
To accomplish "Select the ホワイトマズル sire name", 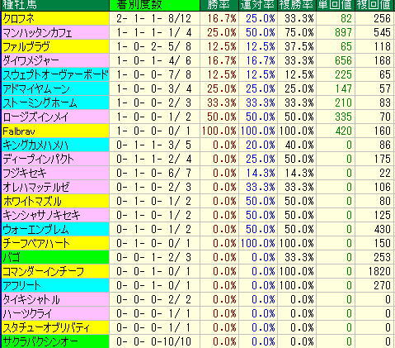I will [32, 201].
